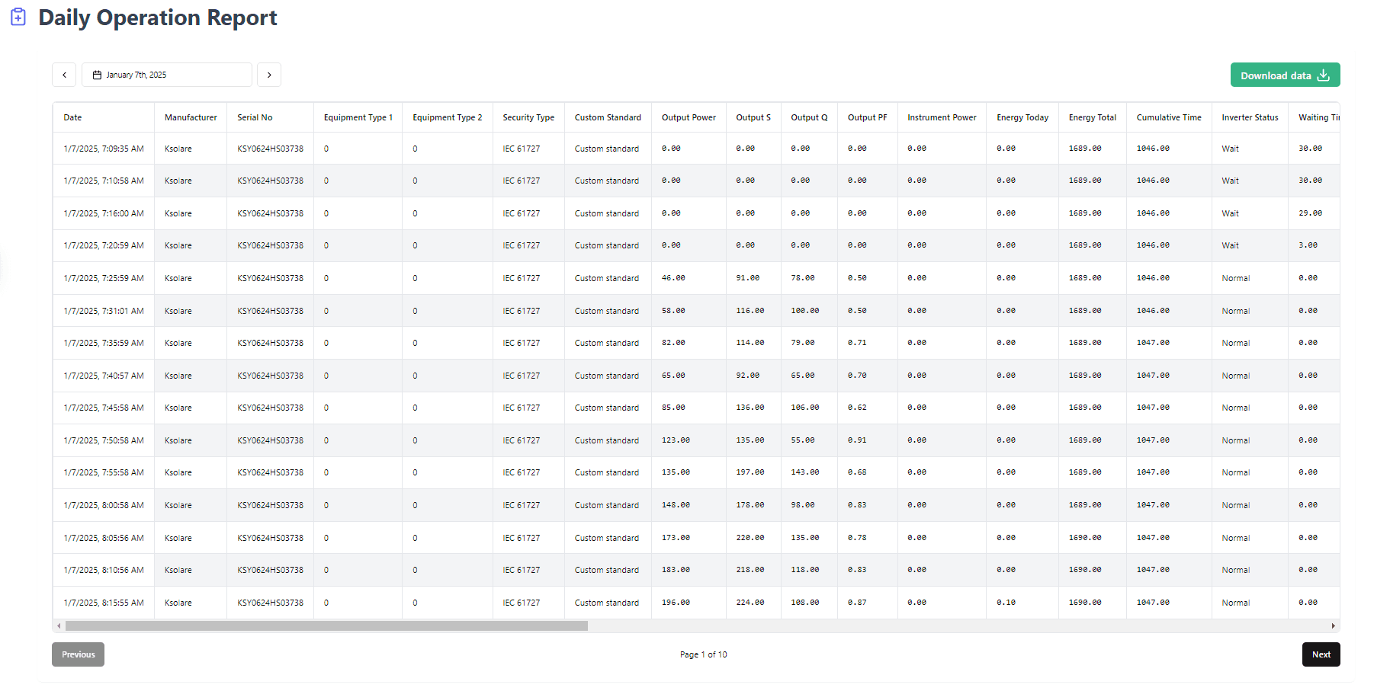The height and width of the screenshot is (691, 1390).
Task: Click the date cell 1/7/2025, 8:05:56 AM
Action: pyautogui.click(x=104, y=538)
